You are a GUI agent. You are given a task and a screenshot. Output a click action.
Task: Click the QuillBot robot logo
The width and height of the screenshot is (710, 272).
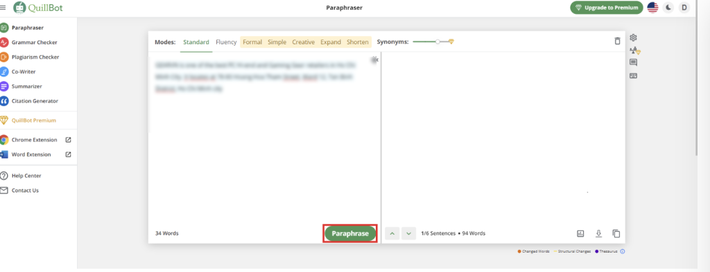click(x=20, y=8)
